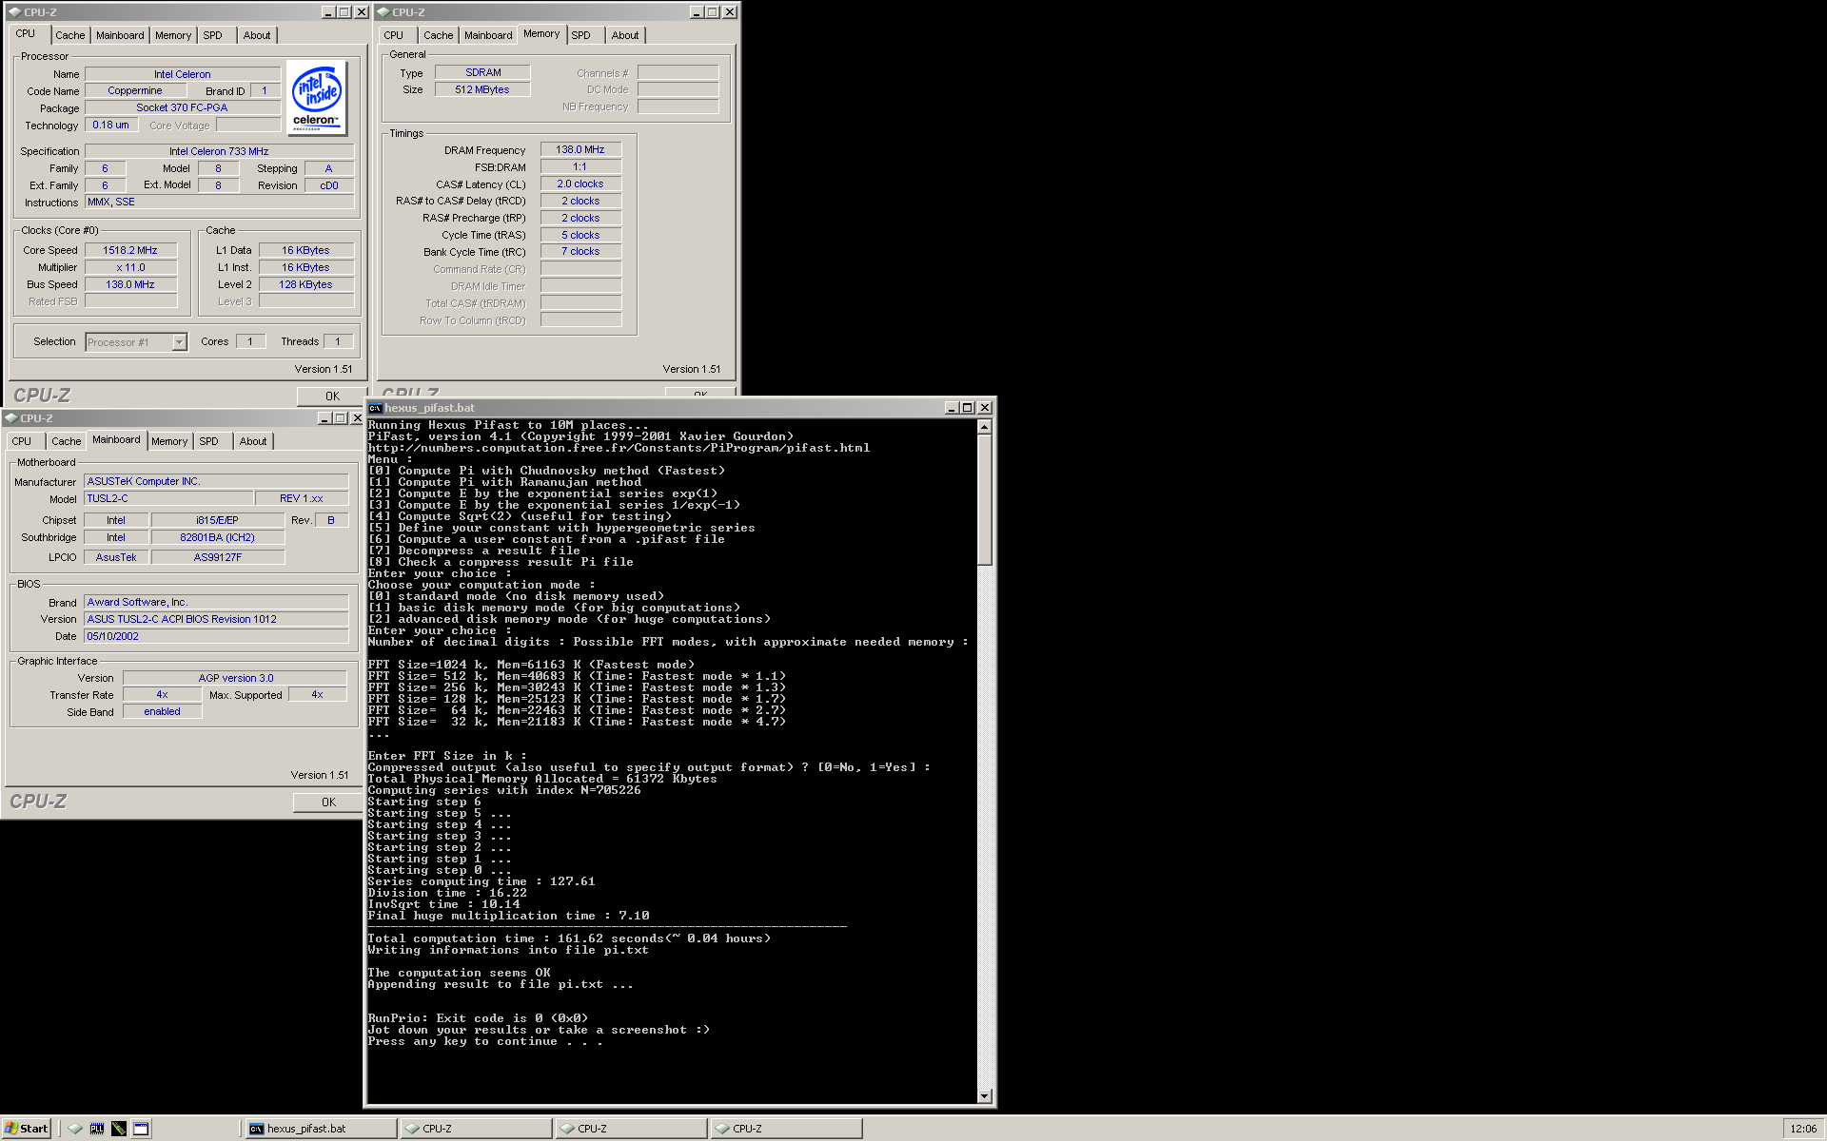Click the 'SDRAM' memory type value

pos(482,73)
